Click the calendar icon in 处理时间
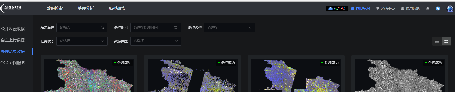 [x=176, y=28]
